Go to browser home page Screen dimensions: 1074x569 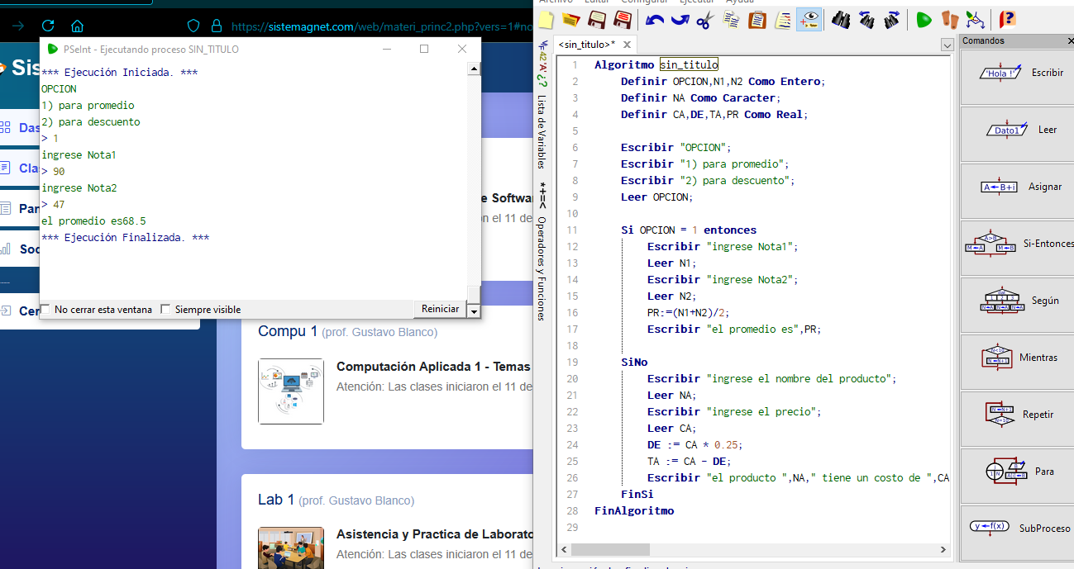77,26
